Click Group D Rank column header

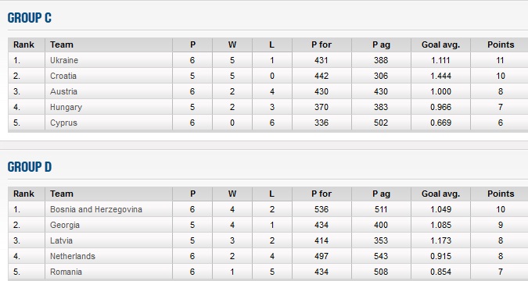(24, 194)
